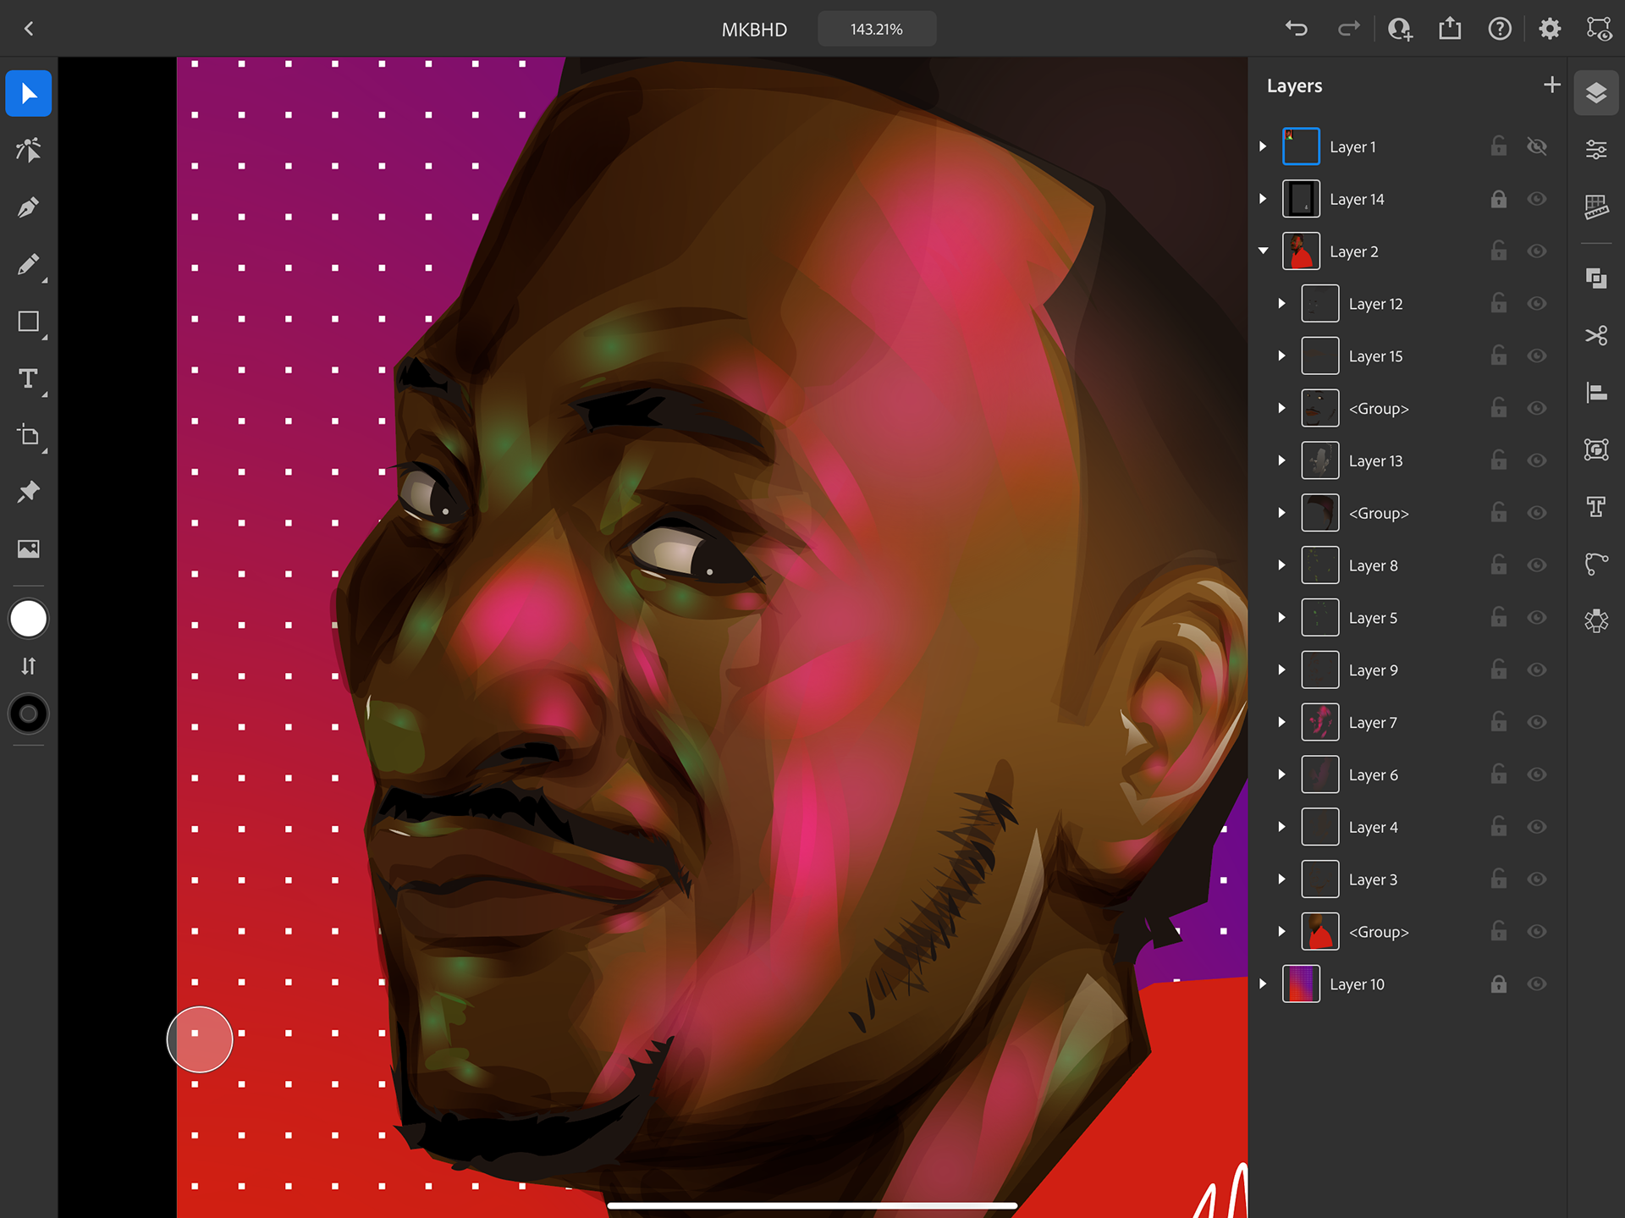Open the Align panel icon
1625x1218 pixels.
[x=1596, y=393]
